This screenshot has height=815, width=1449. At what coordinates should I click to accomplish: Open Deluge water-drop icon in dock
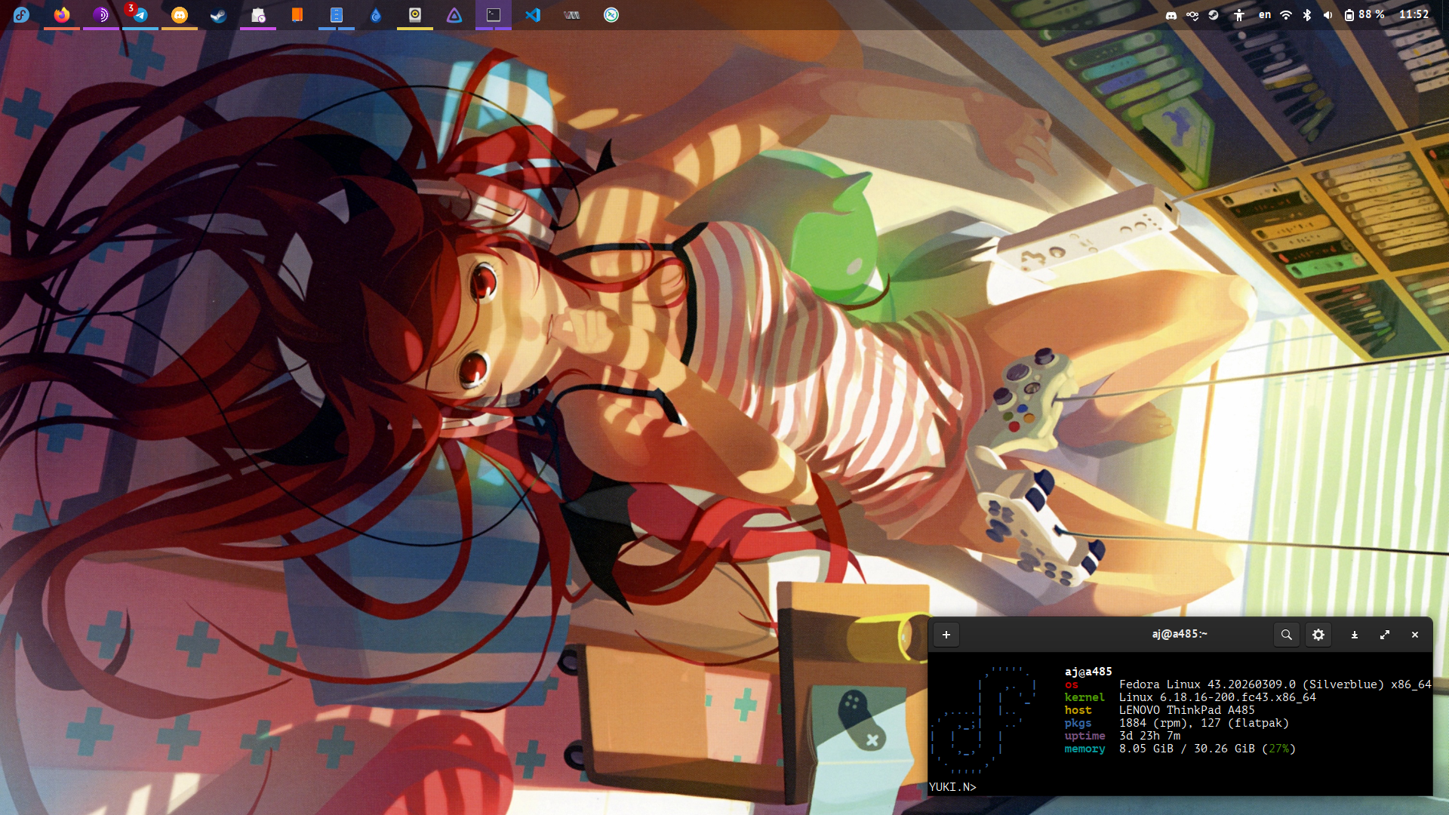click(x=376, y=15)
